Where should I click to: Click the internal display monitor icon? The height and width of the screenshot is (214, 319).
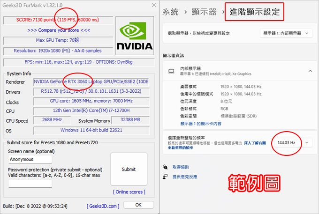tap(171, 71)
